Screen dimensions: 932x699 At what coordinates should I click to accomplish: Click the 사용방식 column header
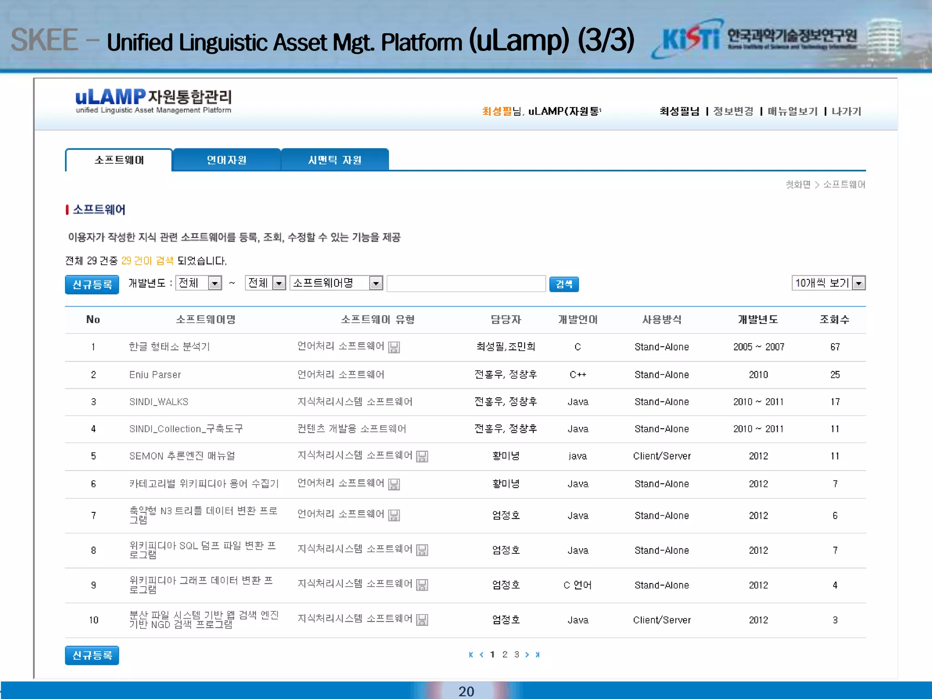[662, 319]
